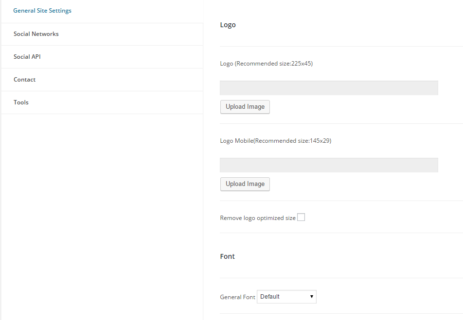Open the General Site Settings section
This screenshot has width=463, height=320.
click(x=42, y=11)
